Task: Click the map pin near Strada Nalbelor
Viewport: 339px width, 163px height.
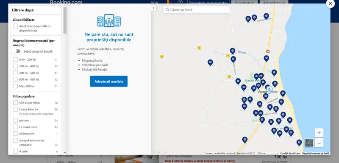Action: click(266, 16)
